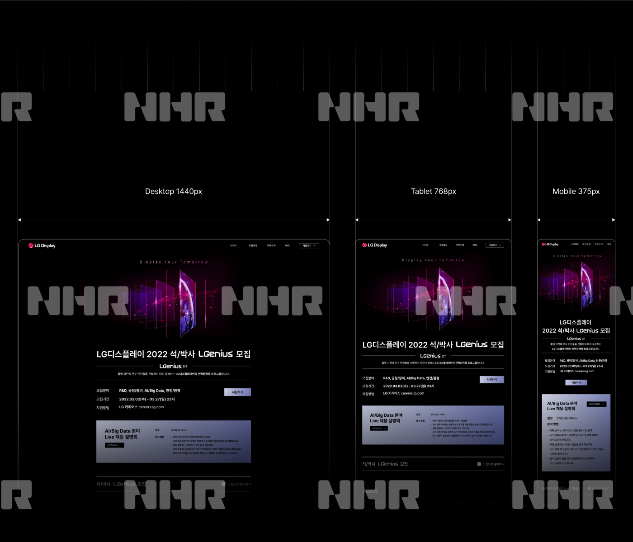This screenshot has height=542, width=633.
Task: Click 'Display Your Tomorrow' tagline in the mobile mockup
Action: point(577,256)
